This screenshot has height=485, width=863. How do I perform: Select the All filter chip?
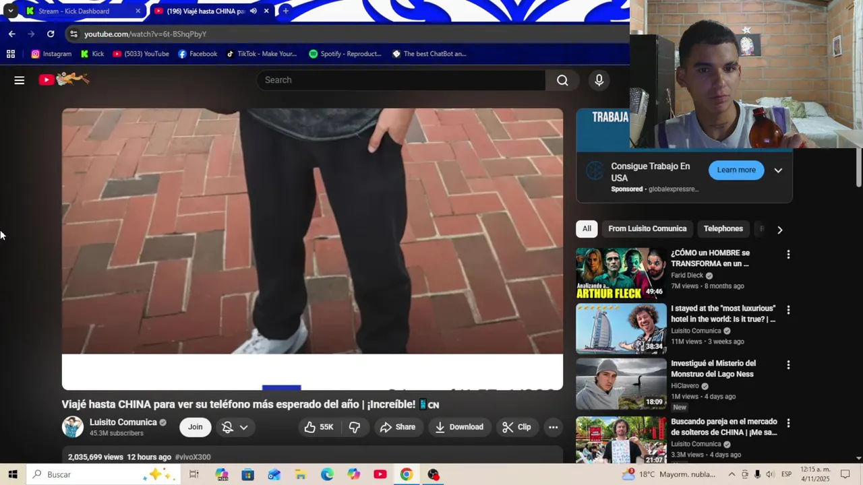point(587,229)
